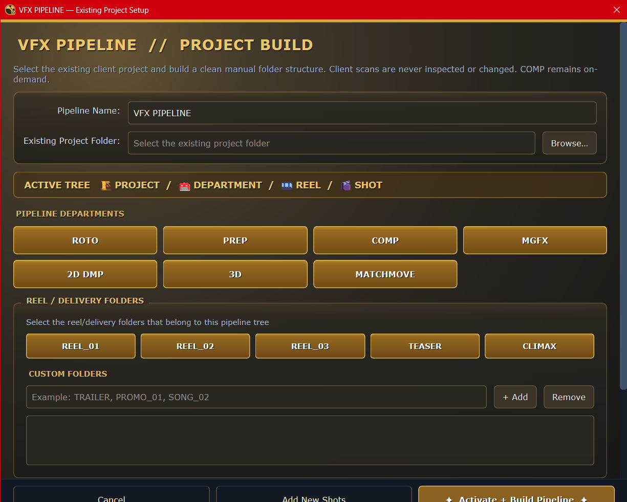The width and height of the screenshot is (627, 502).
Task: Click the PIPELINE DEPARTMENTS heading
Action: pyautogui.click(x=70, y=214)
